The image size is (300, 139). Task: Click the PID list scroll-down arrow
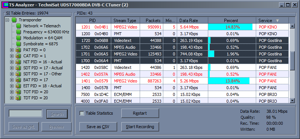pos(292,100)
